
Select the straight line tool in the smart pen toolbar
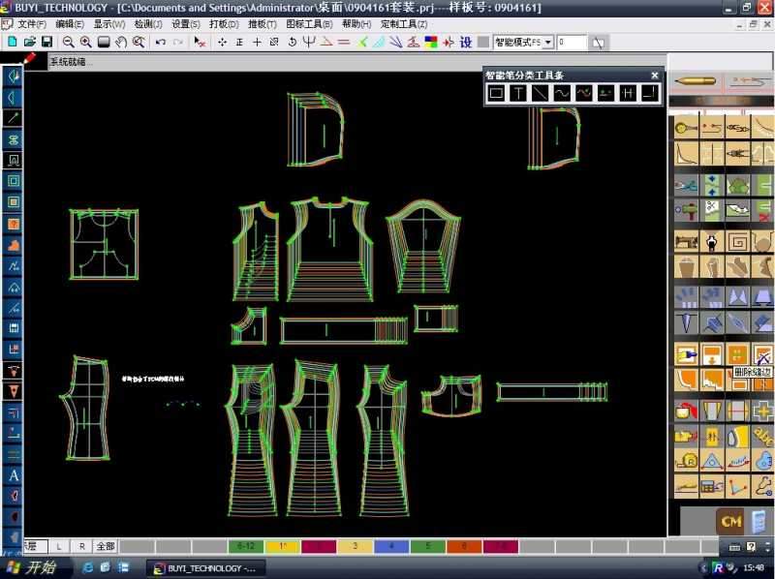540,92
